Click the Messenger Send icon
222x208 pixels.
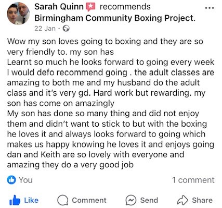click(x=131, y=200)
